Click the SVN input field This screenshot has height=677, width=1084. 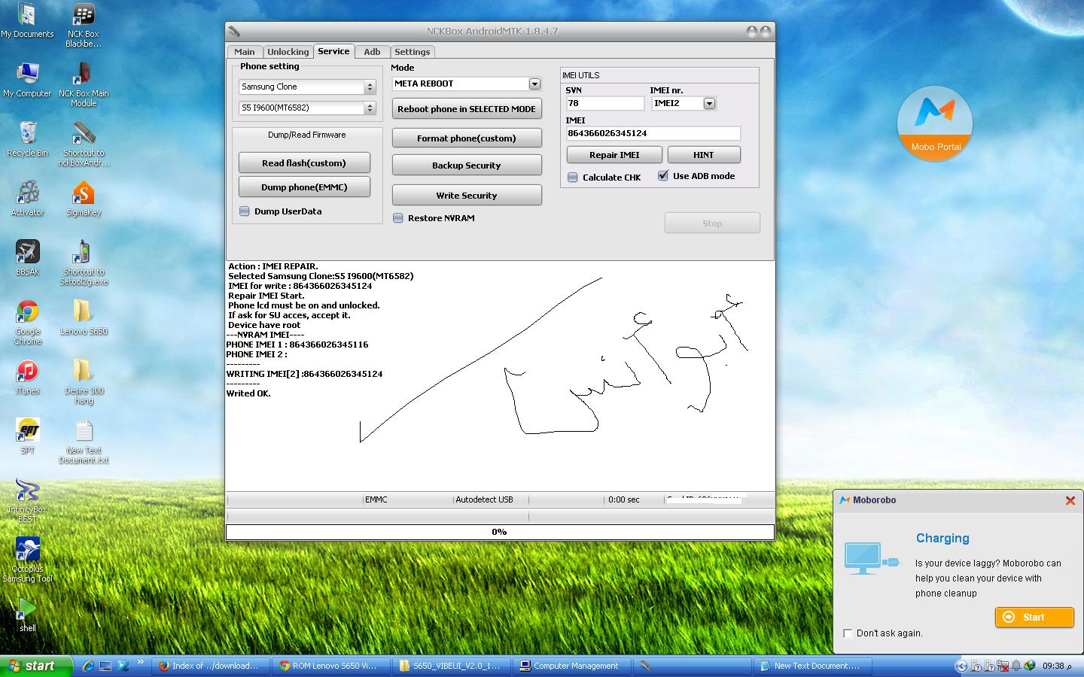tap(605, 103)
